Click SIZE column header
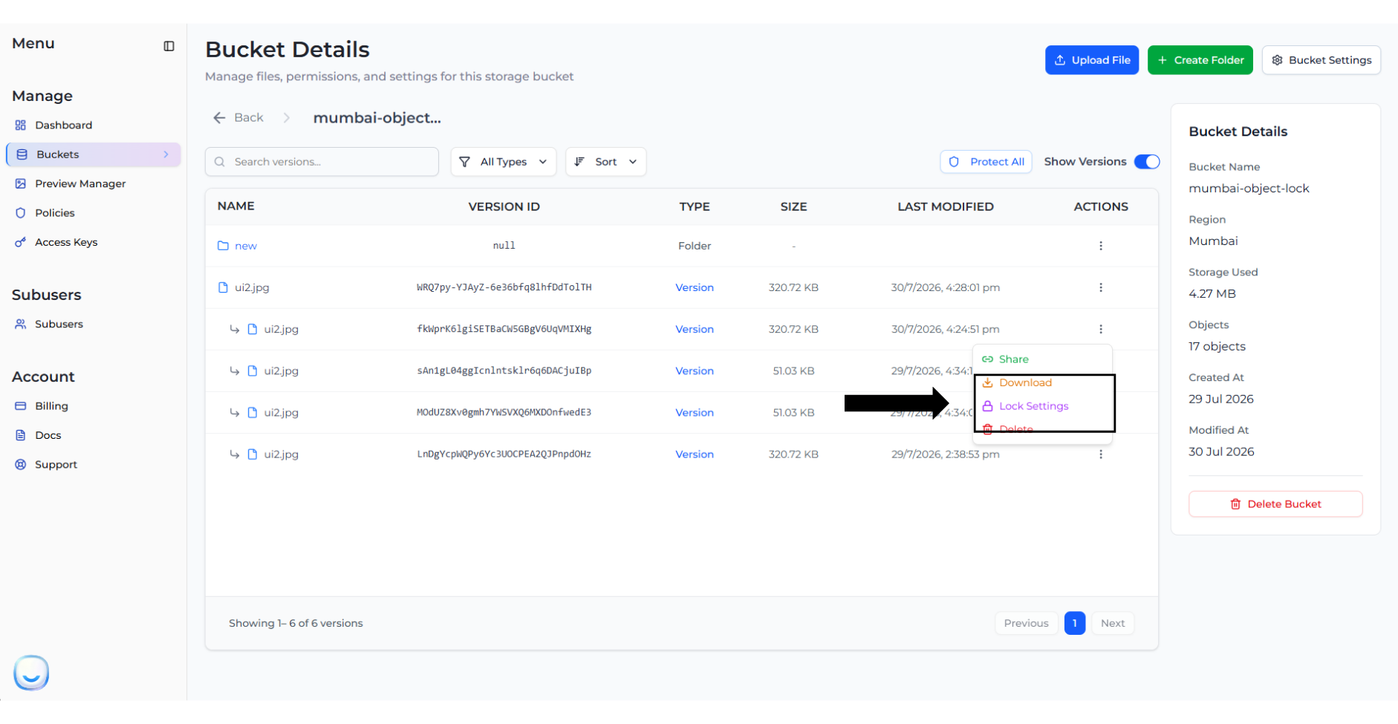The height and width of the screenshot is (724, 1398). tap(793, 206)
